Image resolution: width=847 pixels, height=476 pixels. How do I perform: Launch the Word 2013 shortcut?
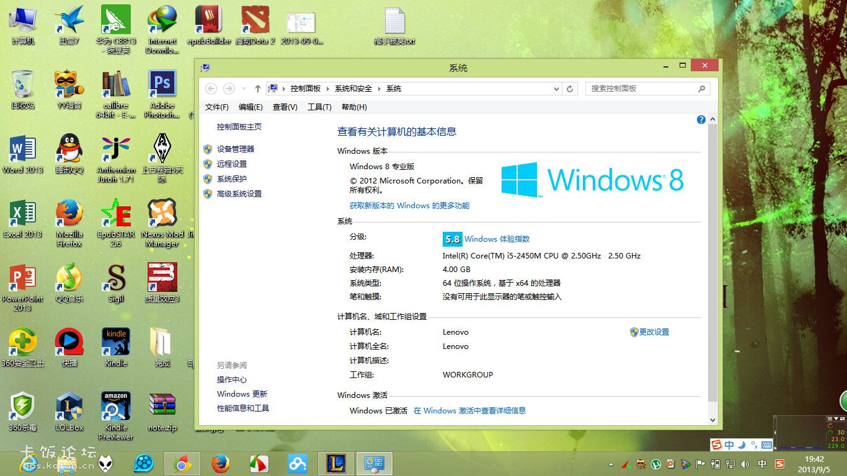22,149
